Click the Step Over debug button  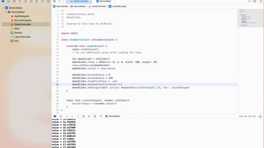pyautogui.click(x=66, y=116)
